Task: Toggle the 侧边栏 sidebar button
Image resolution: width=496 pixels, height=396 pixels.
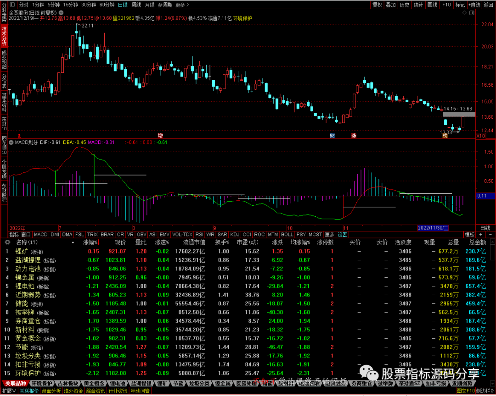Action: (485, 391)
